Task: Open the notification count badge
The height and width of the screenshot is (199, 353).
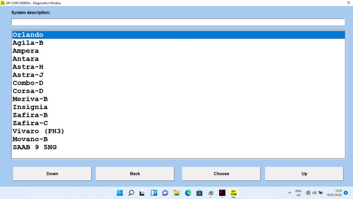Action: click(346, 193)
